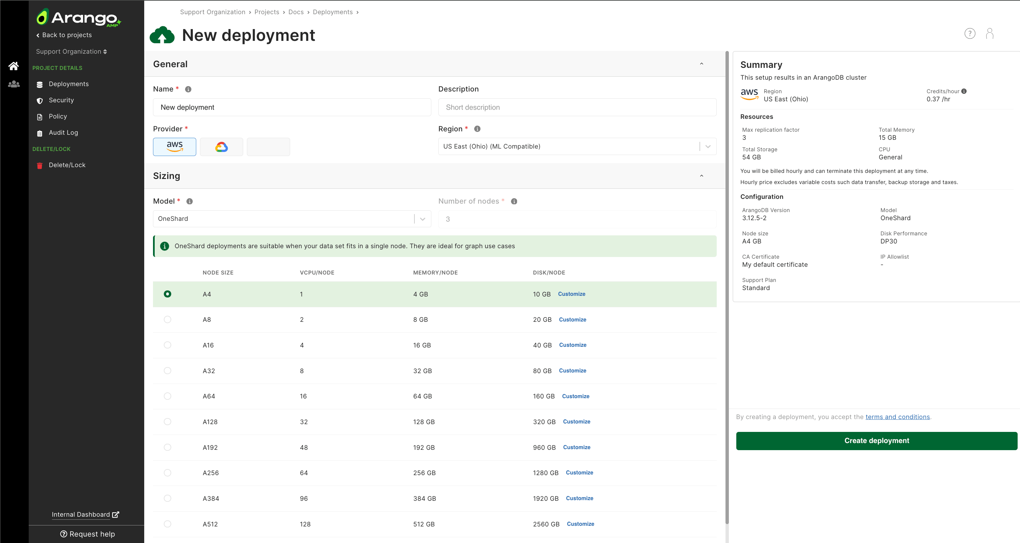Select the A64 node size radio button
The width and height of the screenshot is (1020, 543).
pyautogui.click(x=168, y=396)
